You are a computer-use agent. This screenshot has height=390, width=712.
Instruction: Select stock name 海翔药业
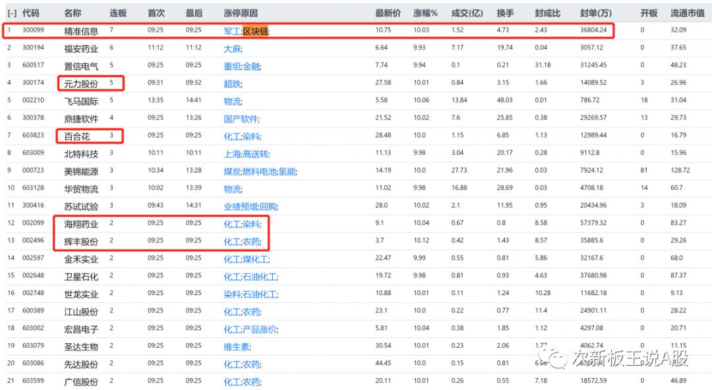[x=81, y=224]
